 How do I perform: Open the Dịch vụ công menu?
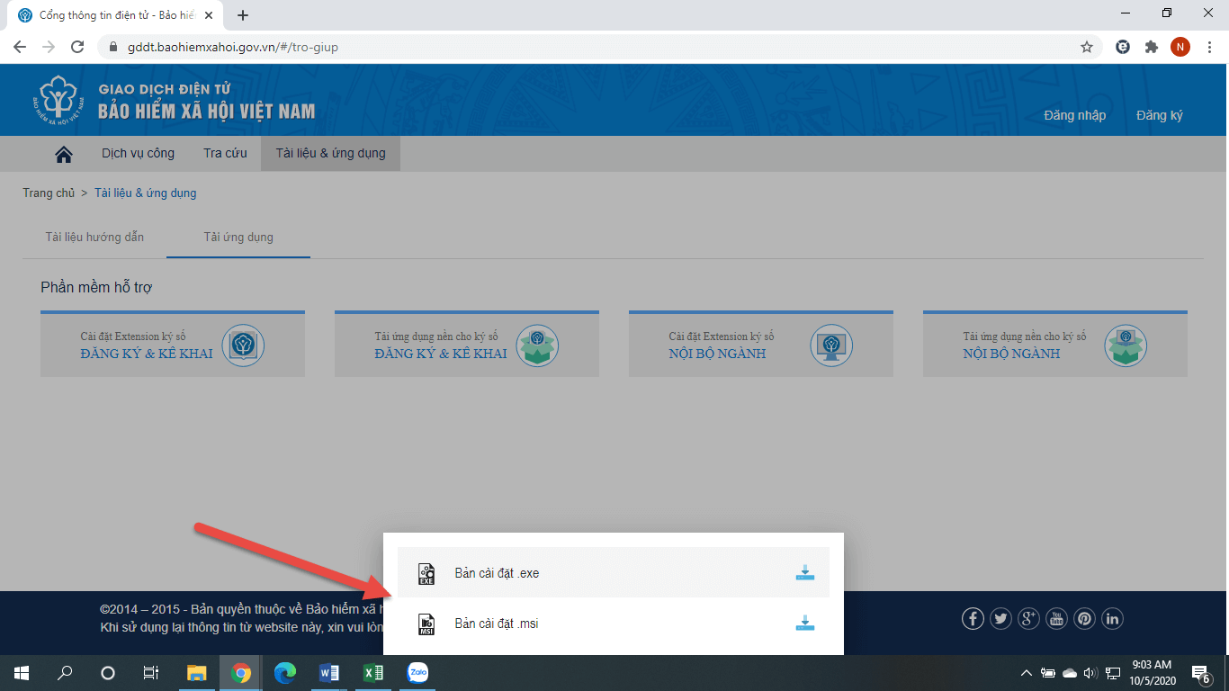pyautogui.click(x=138, y=154)
